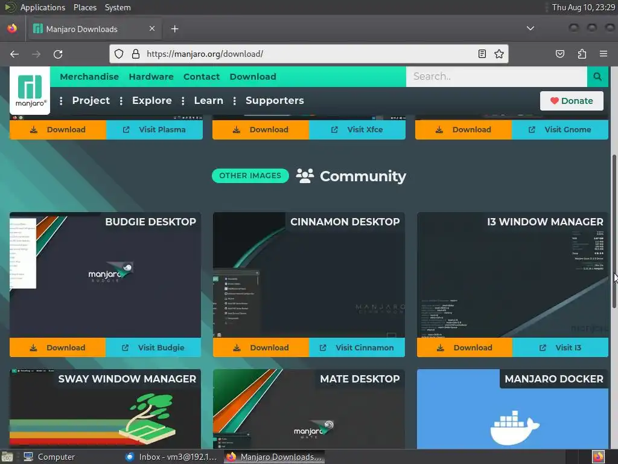Viewport: 618px width, 464px height.
Task: Open the Contact link
Action: pyautogui.click(x=202, y=77)
